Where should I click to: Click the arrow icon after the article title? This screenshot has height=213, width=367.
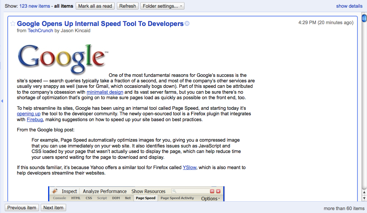click(187, 24)
